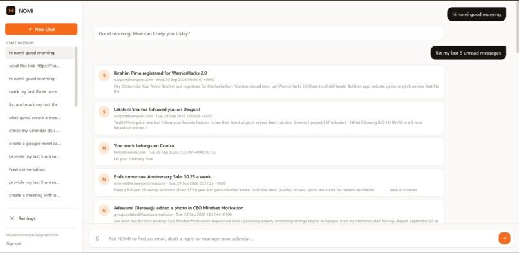Open the 'create a meeting with o...' chat

click(x=40, y=195)
